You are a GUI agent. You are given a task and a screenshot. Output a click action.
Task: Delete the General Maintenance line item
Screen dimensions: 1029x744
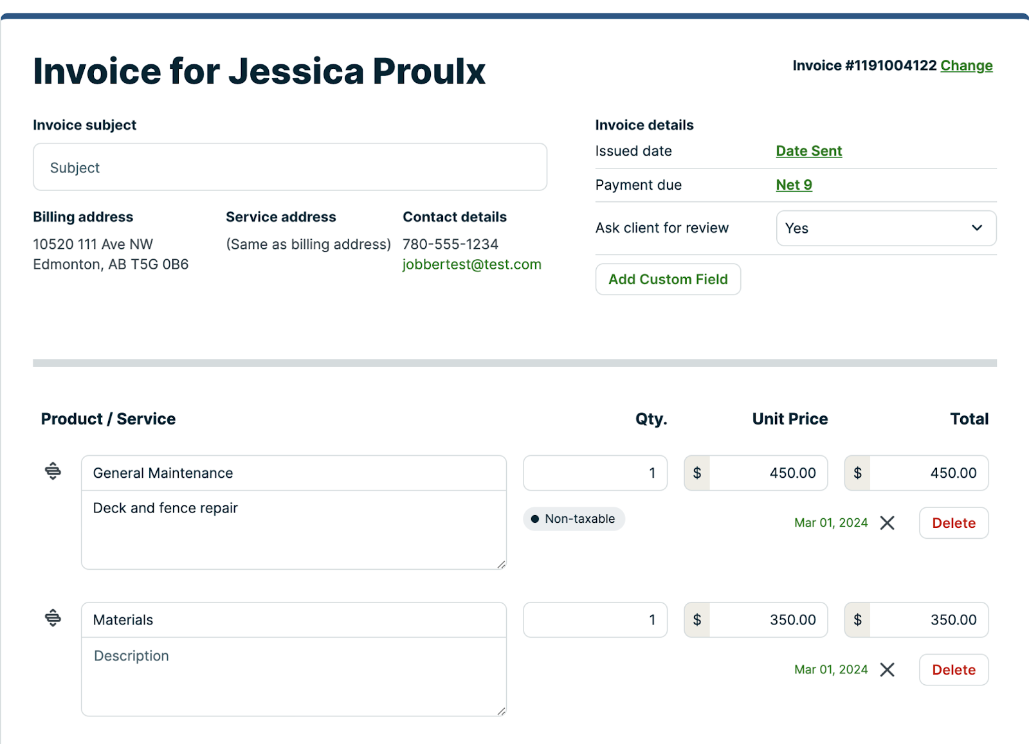click(953, 523)
